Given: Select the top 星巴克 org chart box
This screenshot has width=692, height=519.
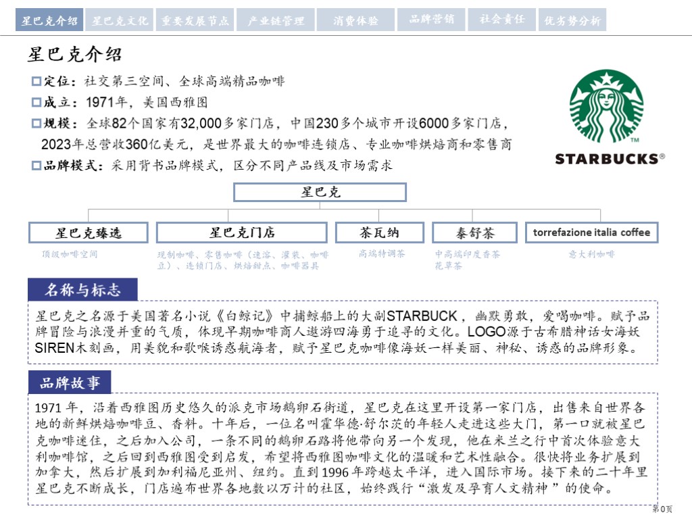Looking at the screenshot, I should pyautogui.click(x=320, y=193).
